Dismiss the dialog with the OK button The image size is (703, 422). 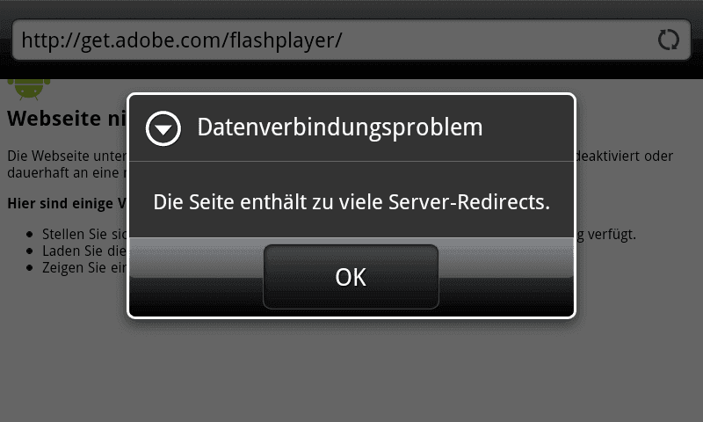click(x=351, y=277)
